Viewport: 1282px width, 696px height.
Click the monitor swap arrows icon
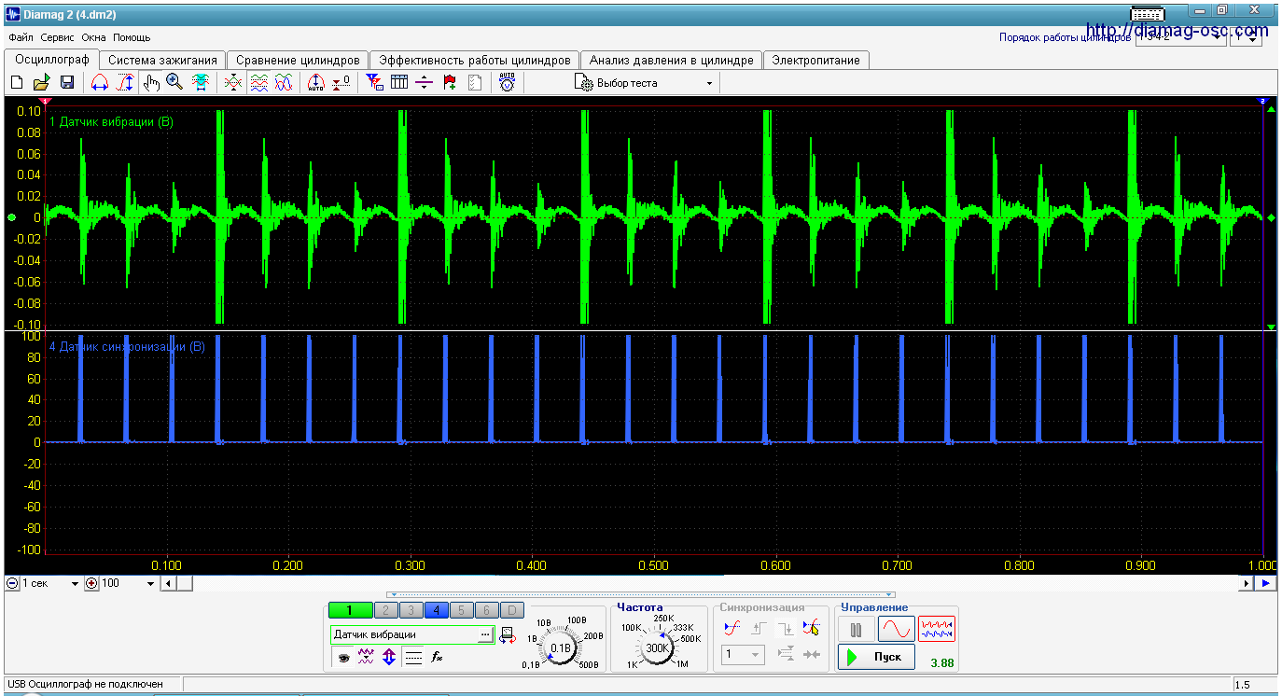507,635
